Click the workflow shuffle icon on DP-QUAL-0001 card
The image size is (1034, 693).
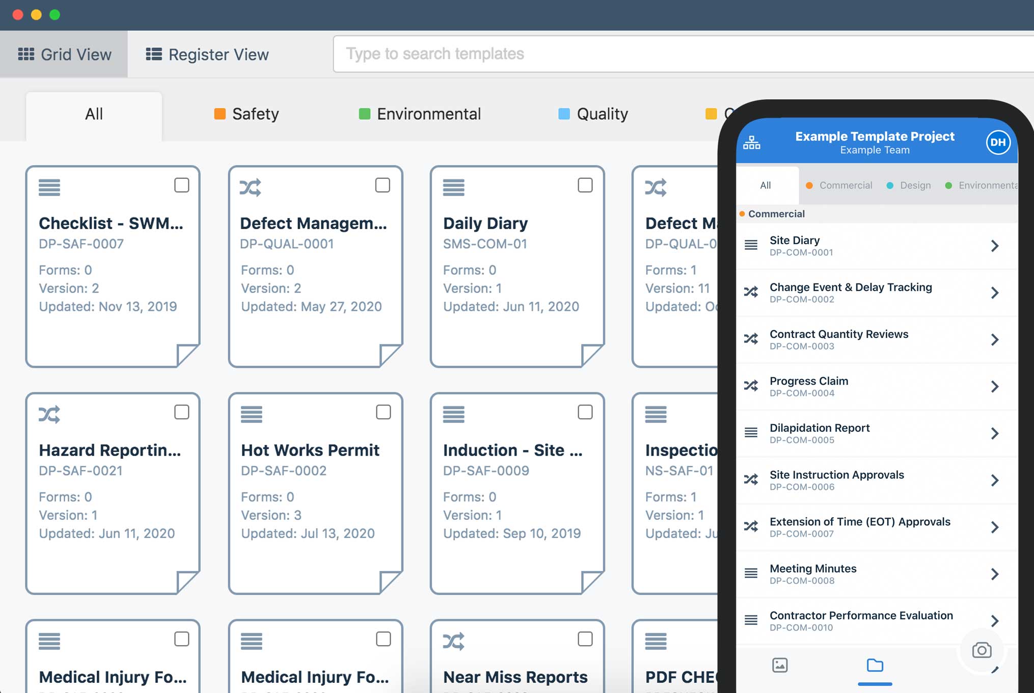251,188
